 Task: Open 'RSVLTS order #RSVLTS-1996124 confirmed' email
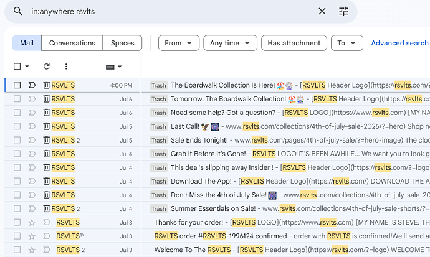[221, 236]
